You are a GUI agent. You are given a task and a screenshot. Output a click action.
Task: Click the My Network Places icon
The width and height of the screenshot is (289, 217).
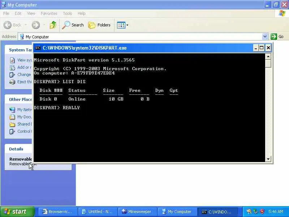pyautogui.click(x=12, y=110)
